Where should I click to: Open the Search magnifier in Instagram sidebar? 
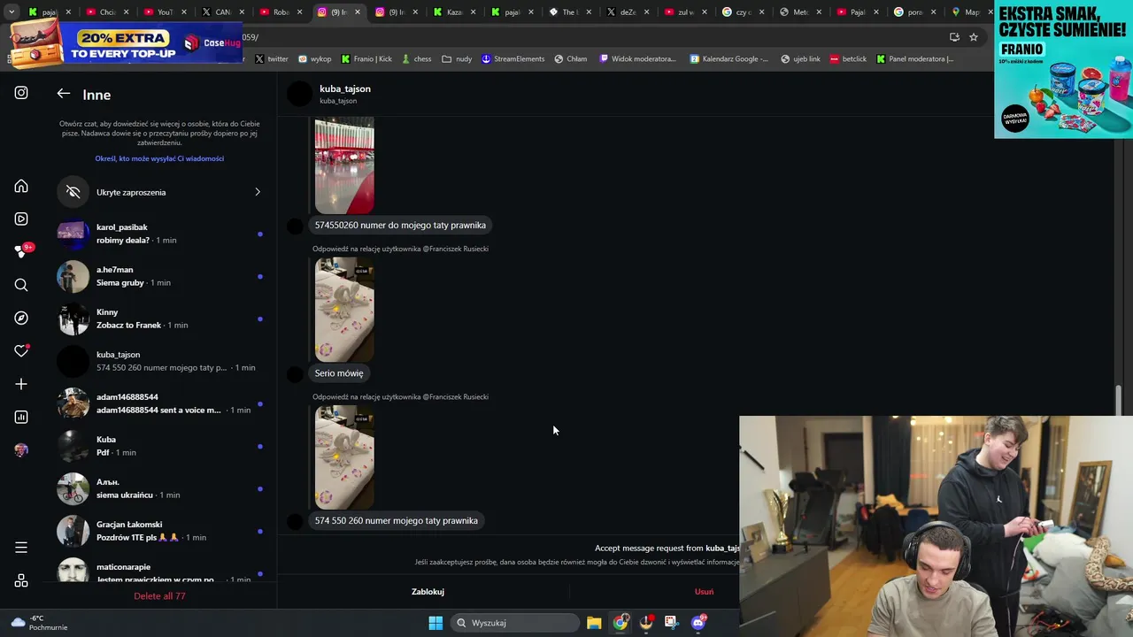coord(21,285)
